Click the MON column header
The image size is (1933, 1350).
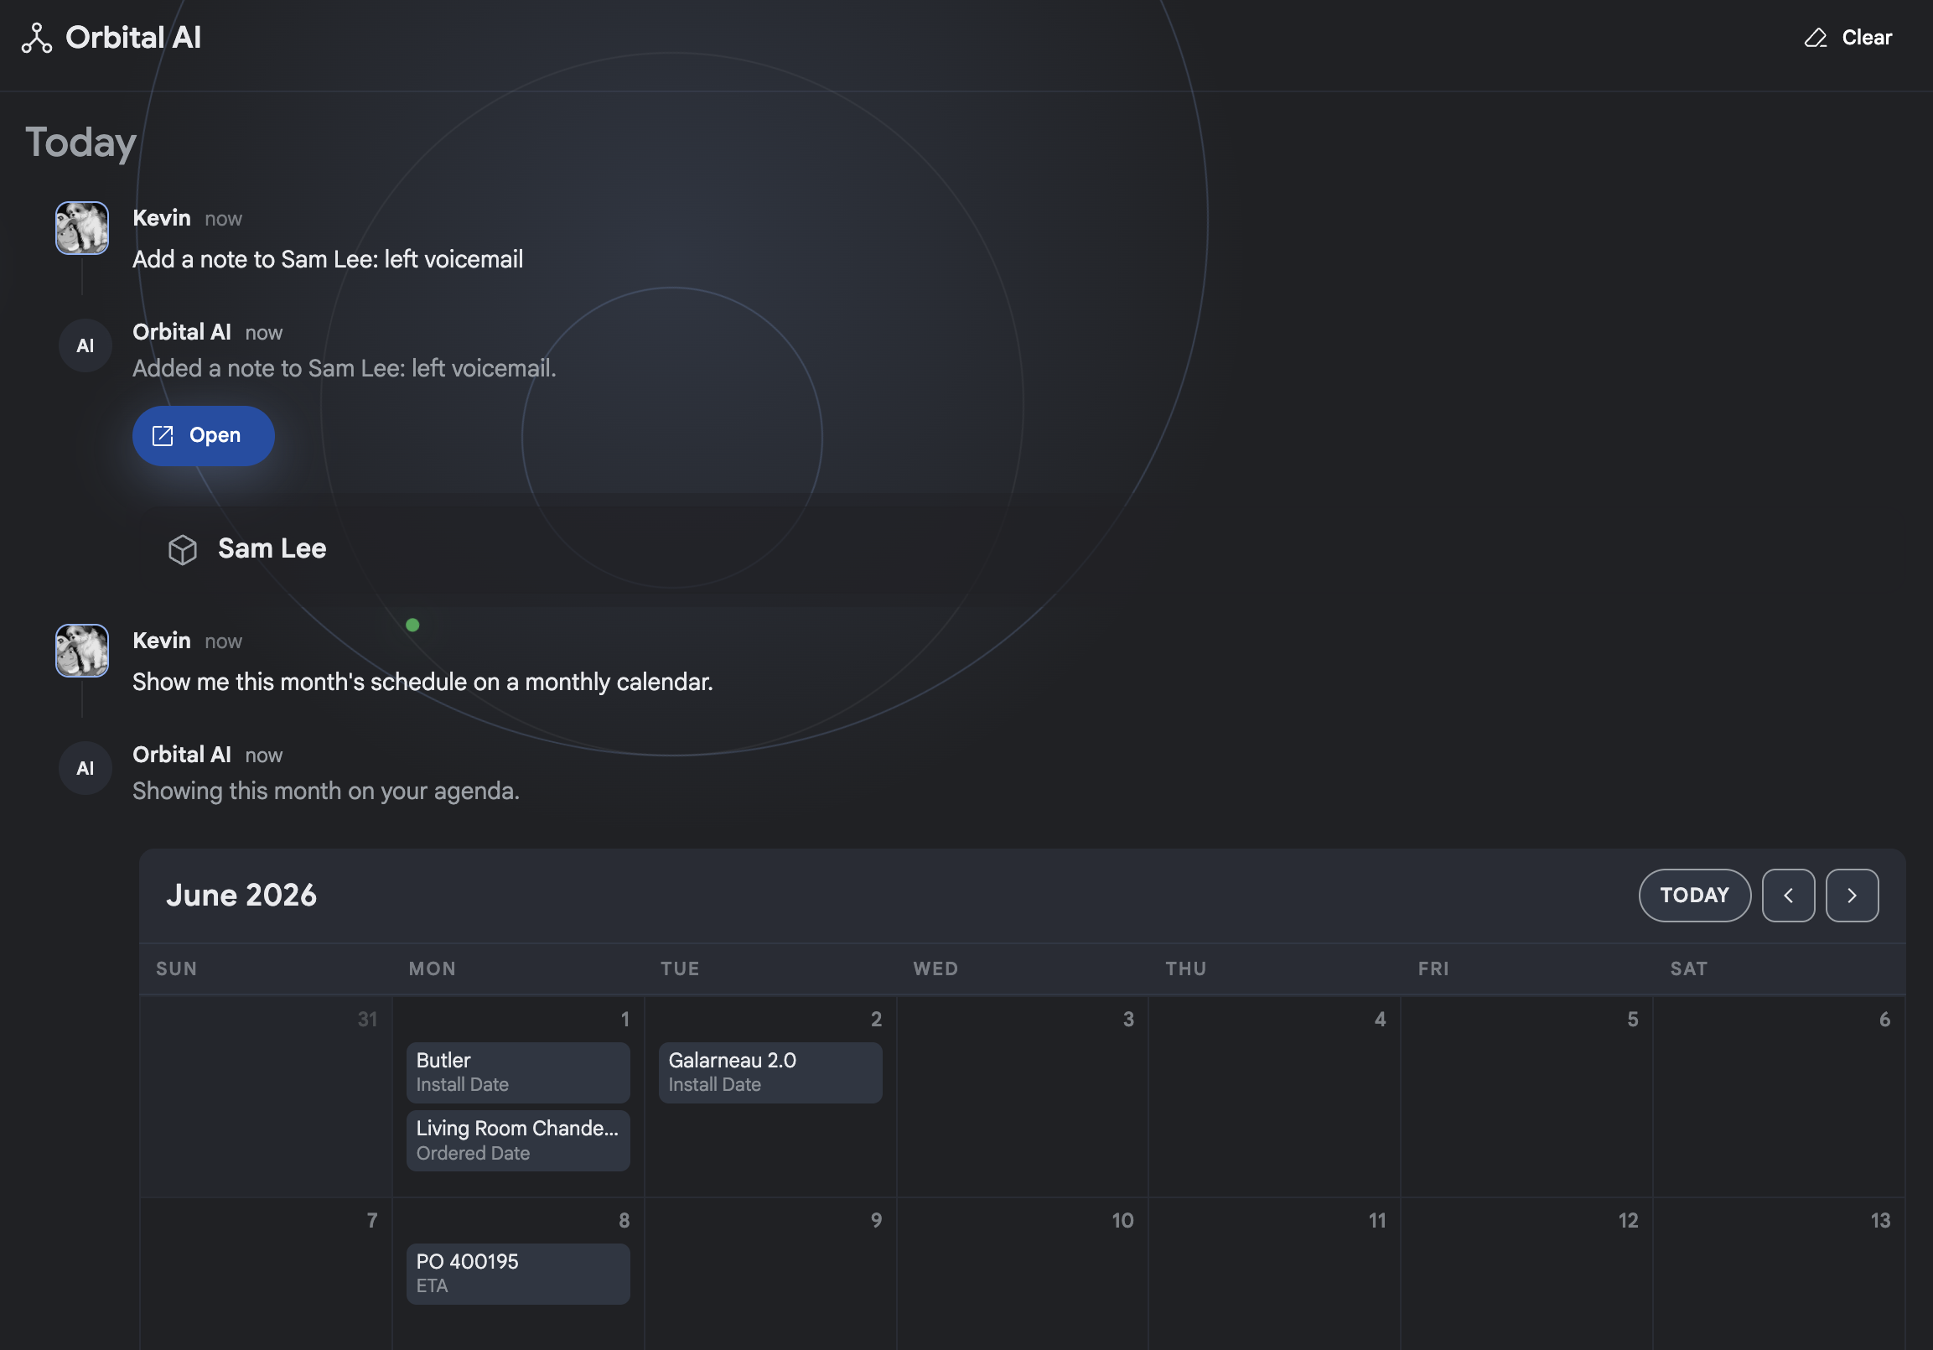tap(433, 968)
